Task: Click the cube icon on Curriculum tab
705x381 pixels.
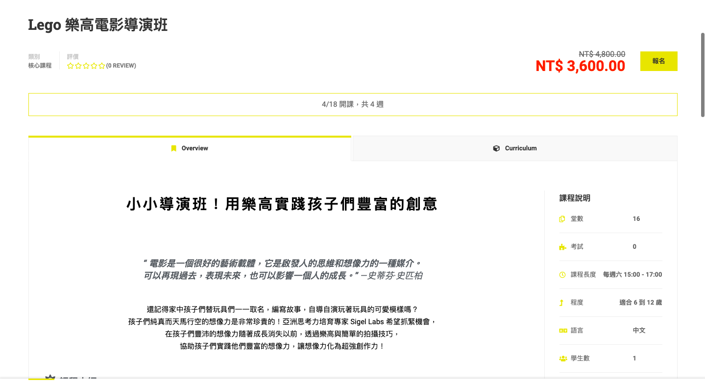Action: click(496, 148)
